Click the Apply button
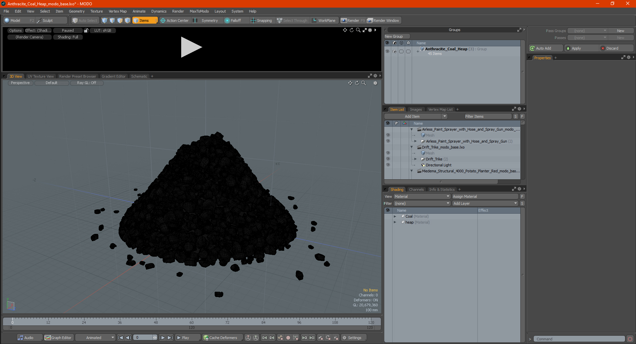Image resolution: width=636 pixels, height=344 pixels. pyautogui.click(x=581, y=48)
